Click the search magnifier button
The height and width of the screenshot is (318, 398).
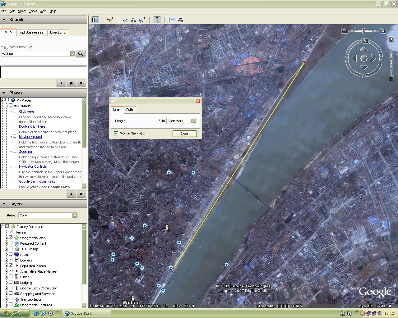(81, 54)
